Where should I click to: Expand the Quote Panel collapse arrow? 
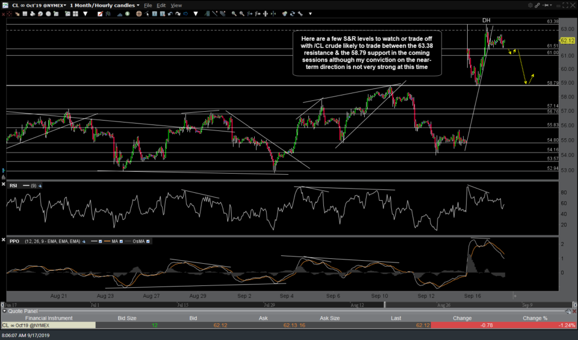(5, 311)
